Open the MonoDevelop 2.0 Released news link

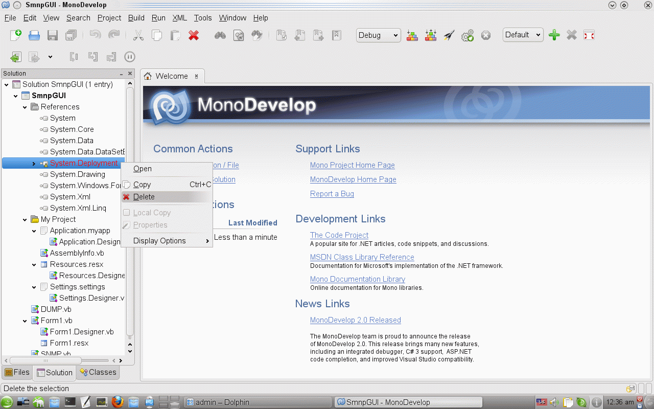coord(356,320)
